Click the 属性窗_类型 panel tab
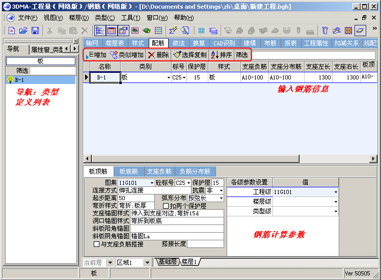Image resolution: width=381 pixels, height=280 pixels. (x=47, y=49)
